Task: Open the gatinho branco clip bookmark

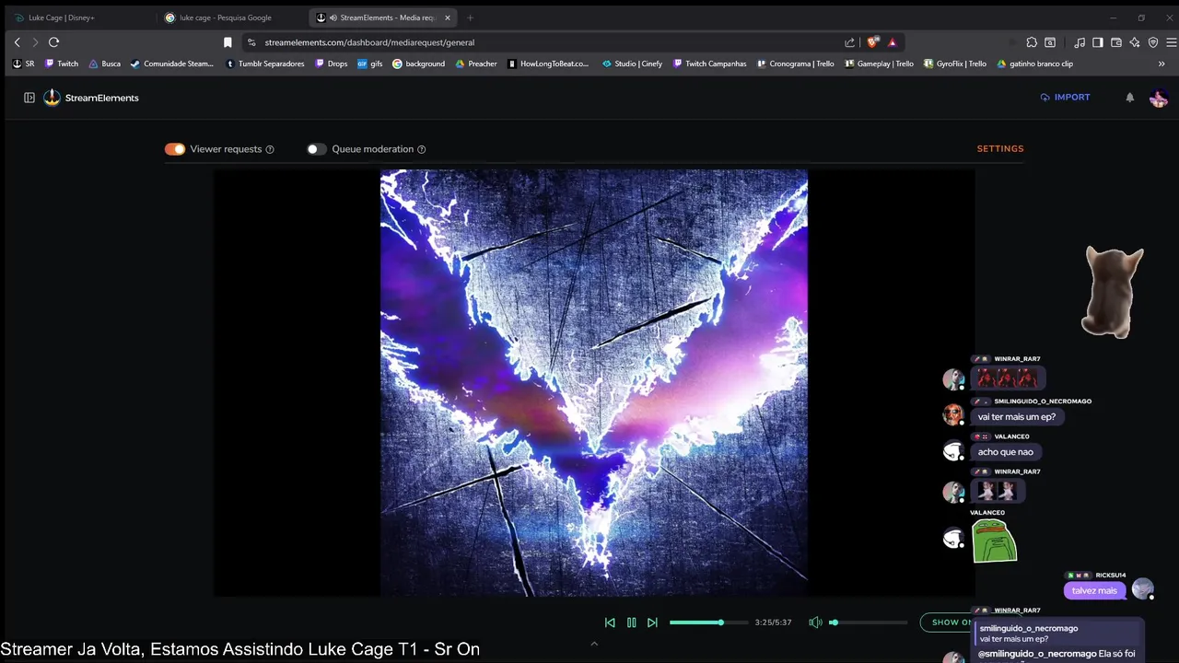Action: [1034, 64]
